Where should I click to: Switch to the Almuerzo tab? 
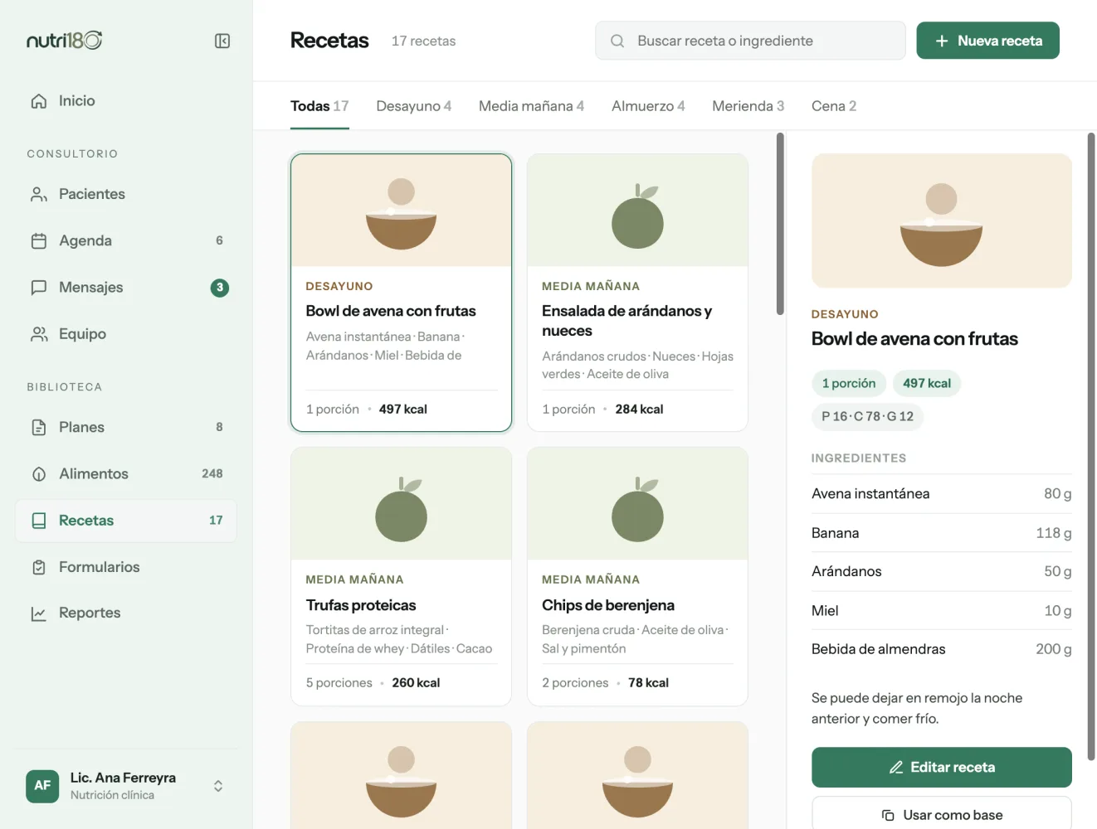[x=648, y=106]
